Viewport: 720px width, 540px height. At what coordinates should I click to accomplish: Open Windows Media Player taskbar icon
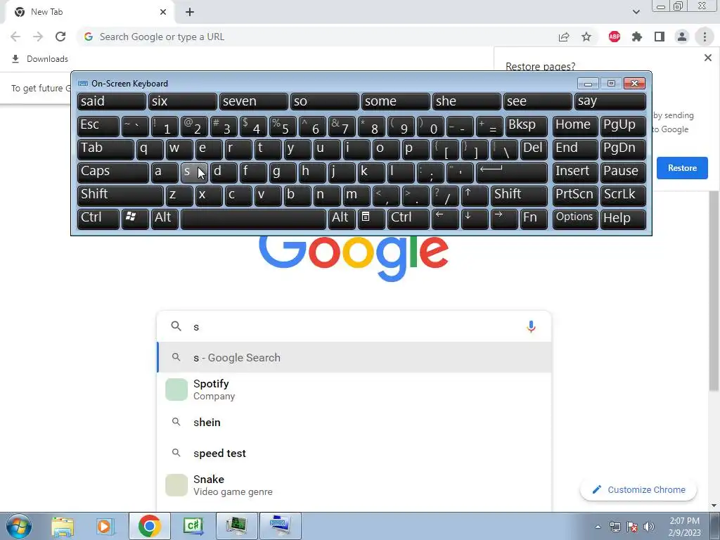[105, 526]
